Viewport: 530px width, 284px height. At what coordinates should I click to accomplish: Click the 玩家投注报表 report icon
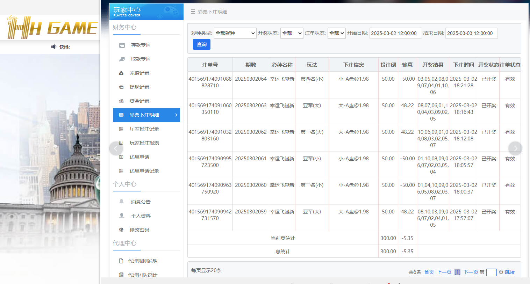point(121,143)
